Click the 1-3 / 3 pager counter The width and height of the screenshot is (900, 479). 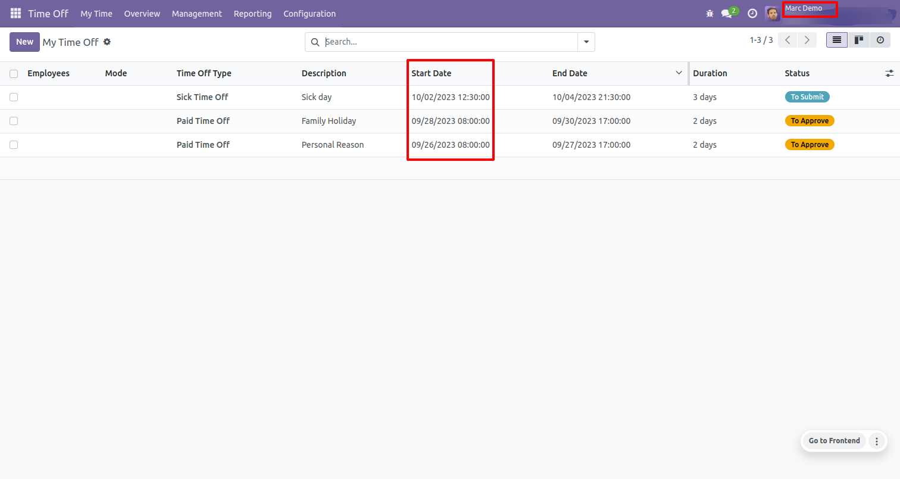(761, 40)
